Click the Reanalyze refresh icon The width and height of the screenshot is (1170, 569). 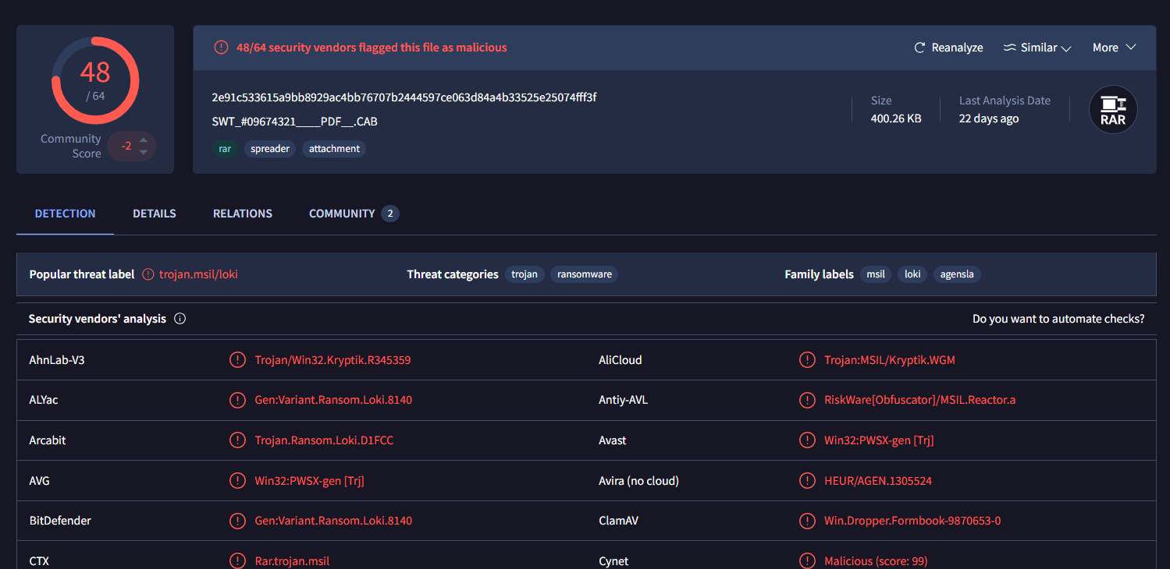click(919, 48)
